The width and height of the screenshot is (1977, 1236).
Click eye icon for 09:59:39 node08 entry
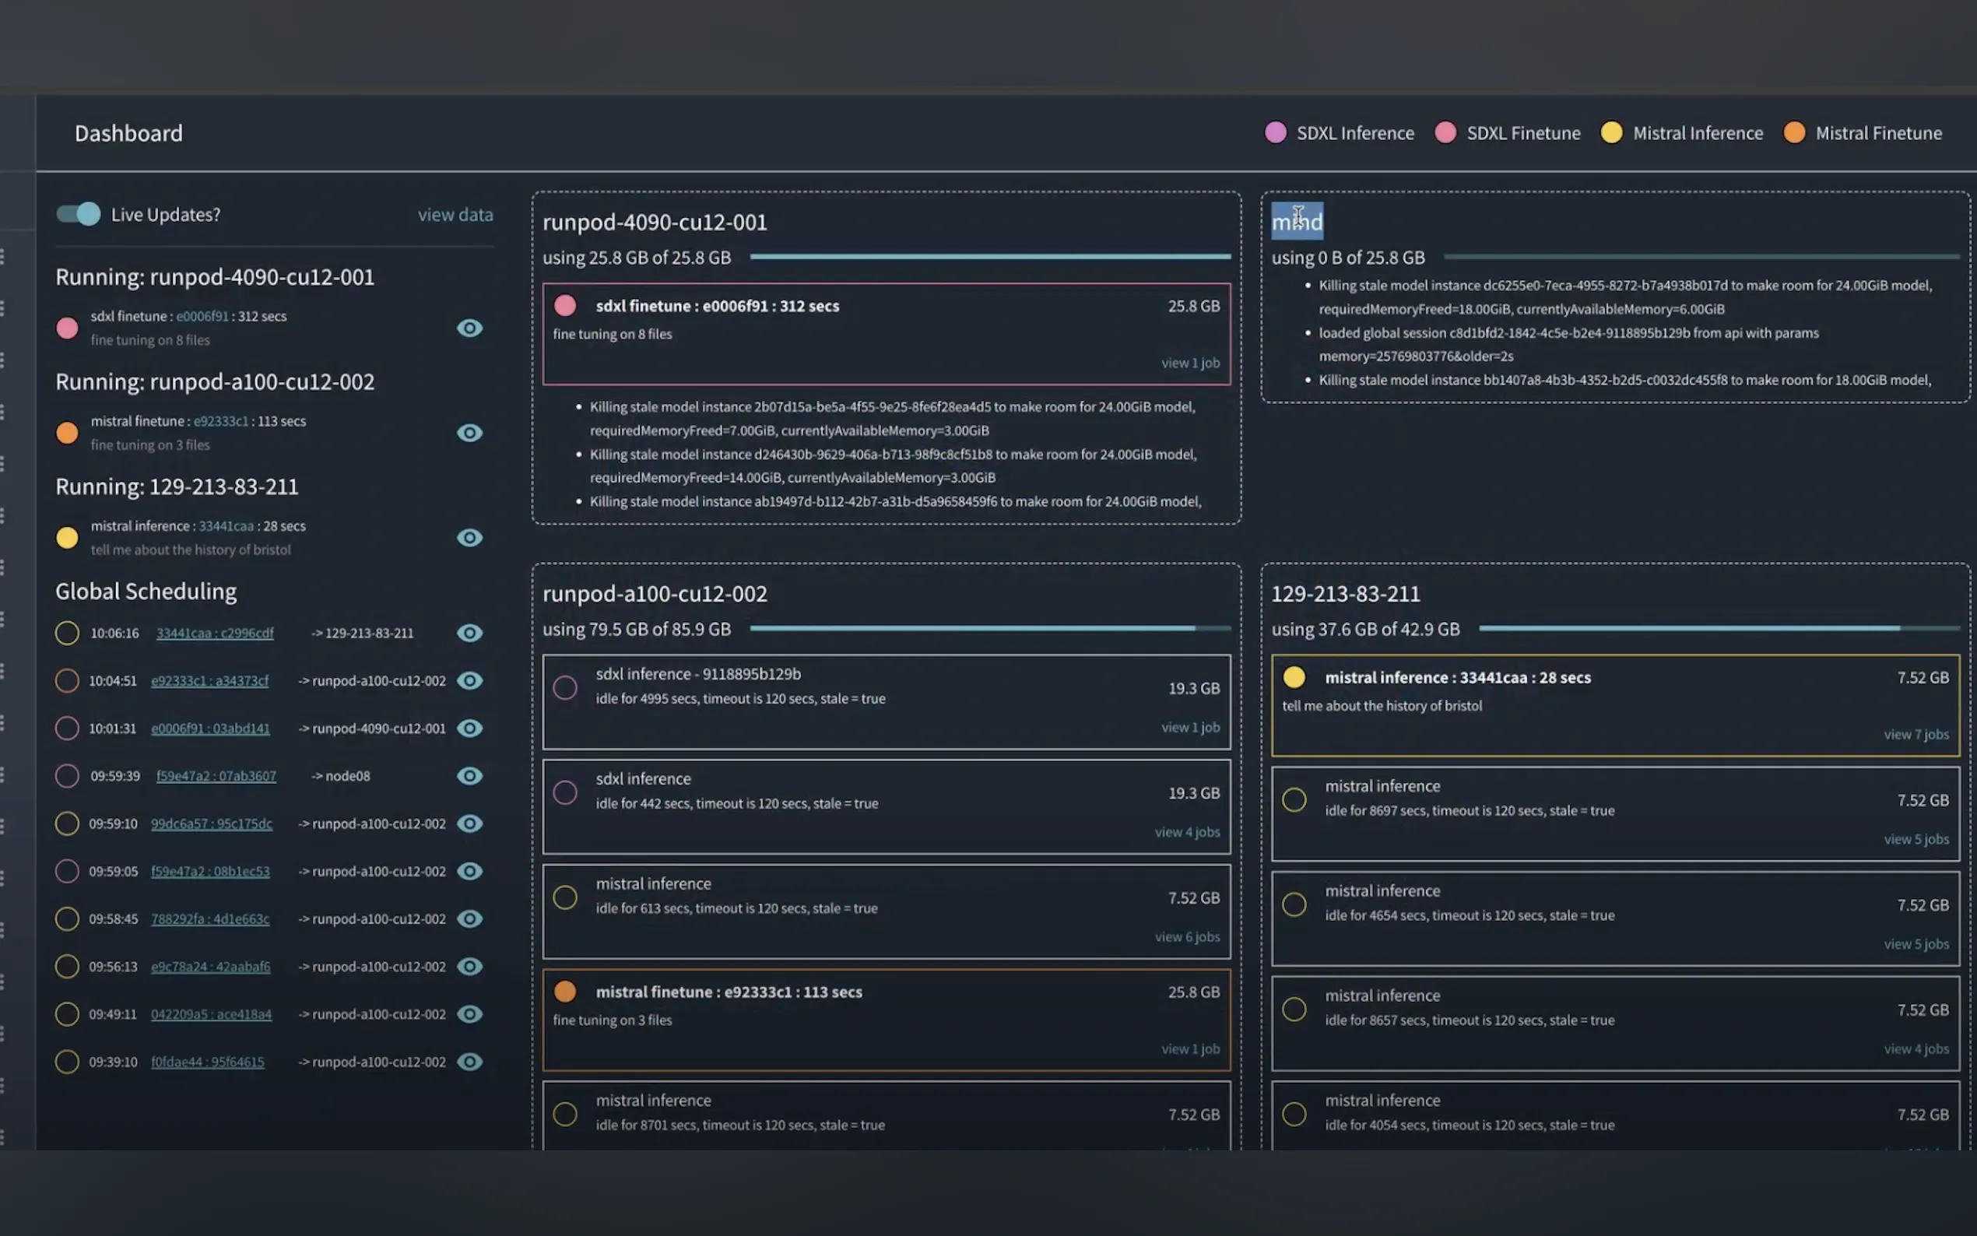tap(469, 776)
